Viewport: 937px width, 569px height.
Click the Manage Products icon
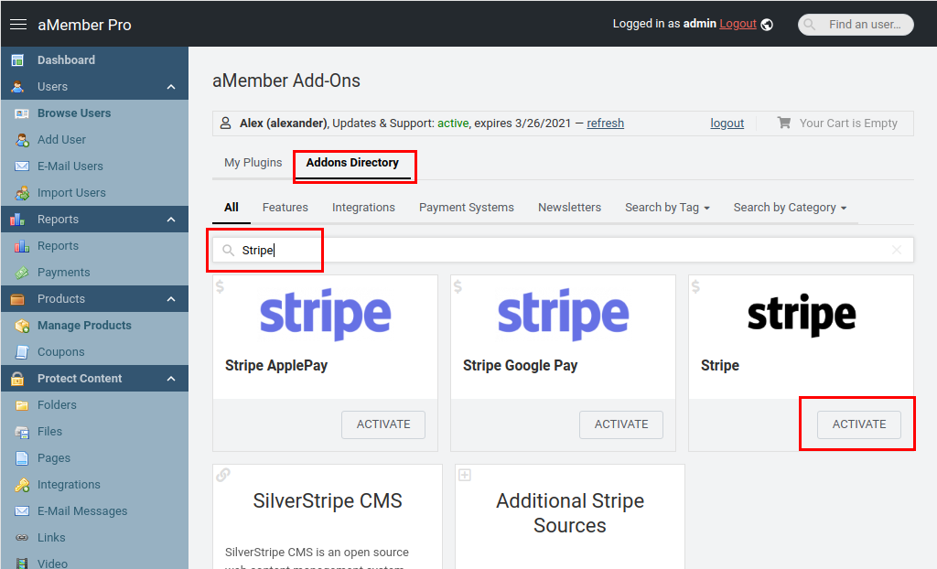(21, 326)
